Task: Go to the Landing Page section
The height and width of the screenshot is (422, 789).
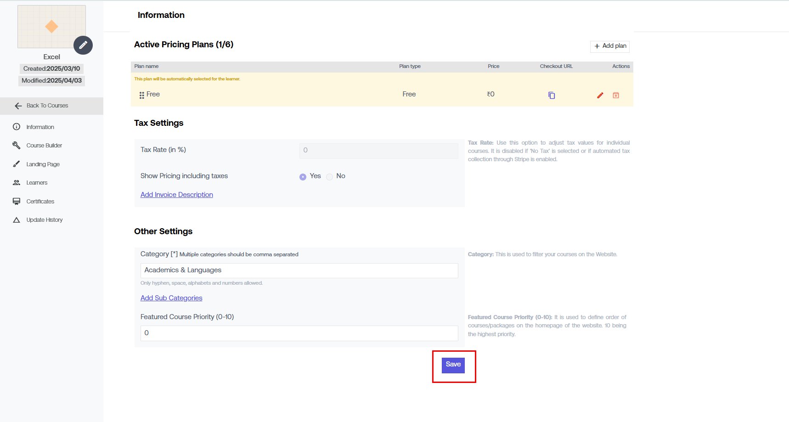Action: tap(43, 164)
